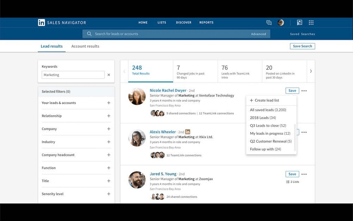This screenshot has width=353, height=221.
Task: Click the LinkedIn logo icon
Action: point(42,23)
